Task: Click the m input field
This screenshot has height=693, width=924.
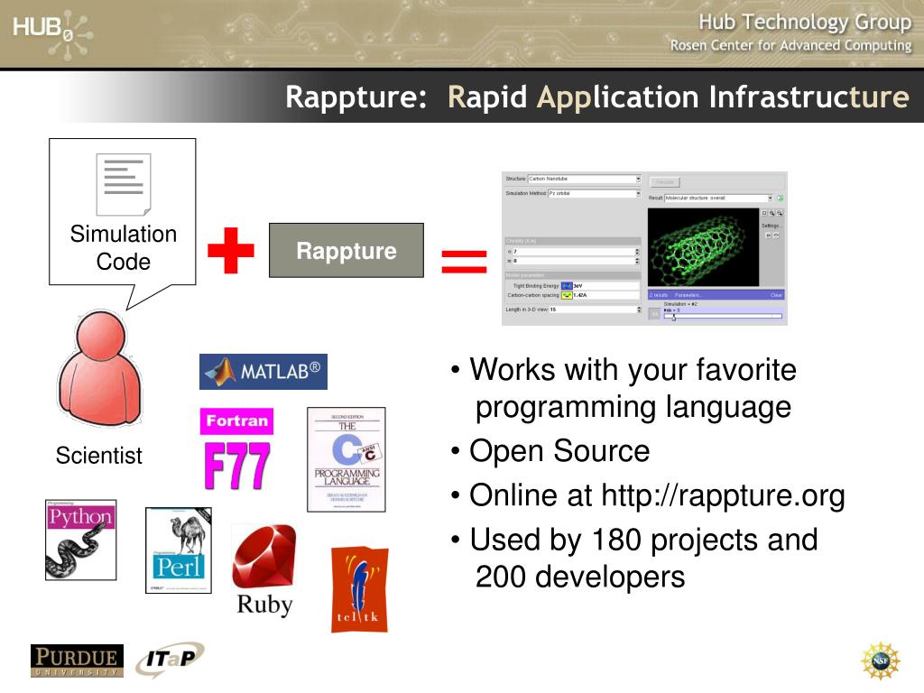Action: (x=574, y=261)
